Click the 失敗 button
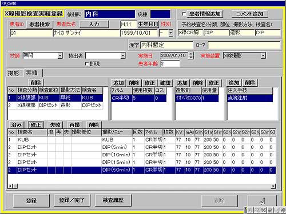 click(55, 125)
